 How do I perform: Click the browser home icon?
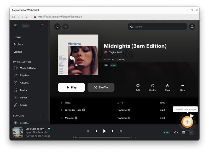[x=14, y=17]
